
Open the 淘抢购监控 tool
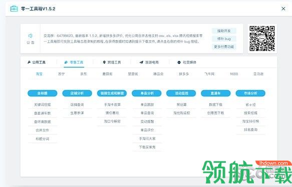pos(182,113)
